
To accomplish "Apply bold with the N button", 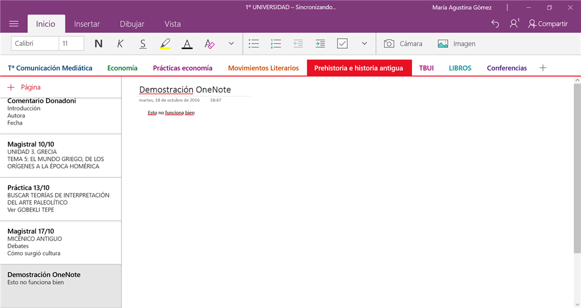I will click(x=98, y=44).
